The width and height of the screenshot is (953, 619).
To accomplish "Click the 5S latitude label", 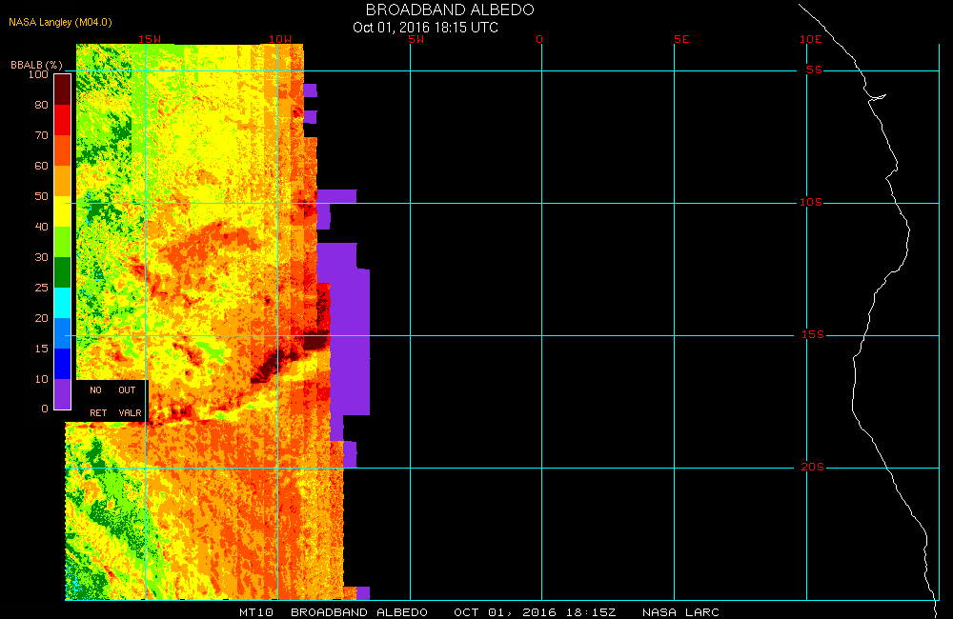I will pos(815,70).
